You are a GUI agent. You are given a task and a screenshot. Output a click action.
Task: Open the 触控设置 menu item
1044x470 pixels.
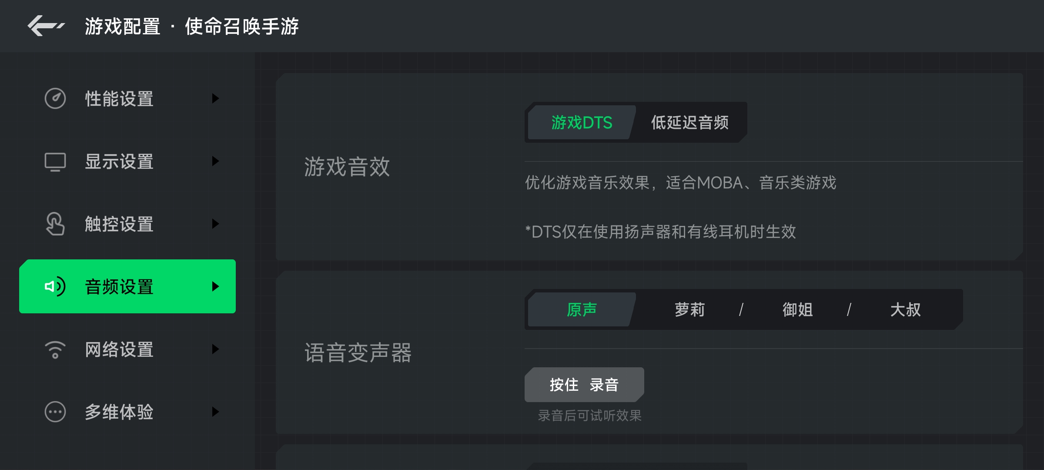point(127,224)
